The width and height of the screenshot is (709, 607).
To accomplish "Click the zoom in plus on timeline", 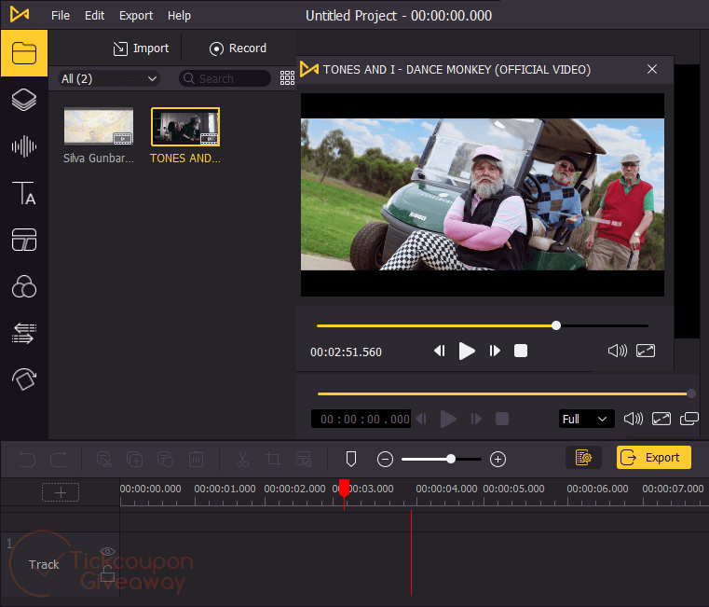I will tap(498, 459).
